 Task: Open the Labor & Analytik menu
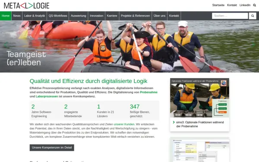coord(35,16)
